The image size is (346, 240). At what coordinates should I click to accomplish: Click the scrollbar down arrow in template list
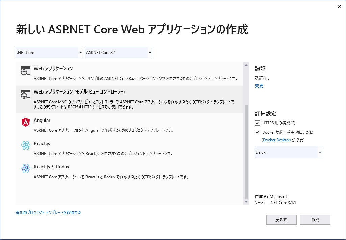(246, 202)
